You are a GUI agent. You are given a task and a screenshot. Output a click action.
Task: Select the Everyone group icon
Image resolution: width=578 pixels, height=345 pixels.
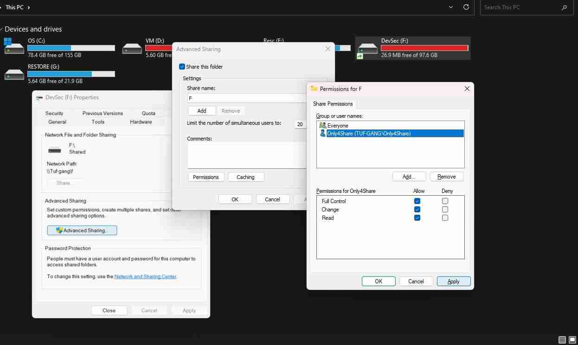[x=322, y=126]
